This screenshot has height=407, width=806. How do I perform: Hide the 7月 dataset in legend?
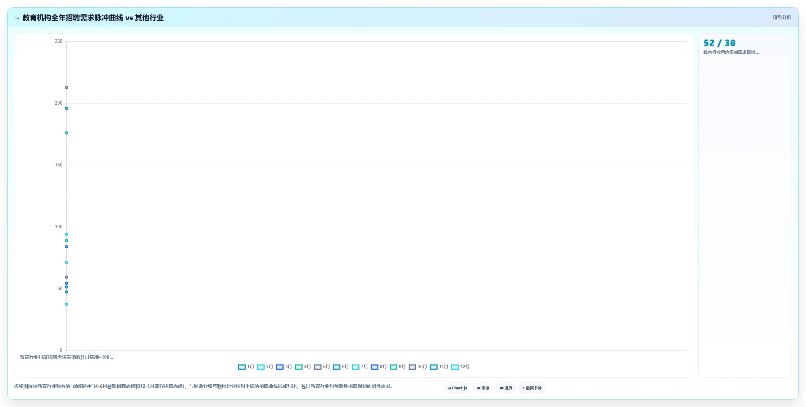pos(360,367)
